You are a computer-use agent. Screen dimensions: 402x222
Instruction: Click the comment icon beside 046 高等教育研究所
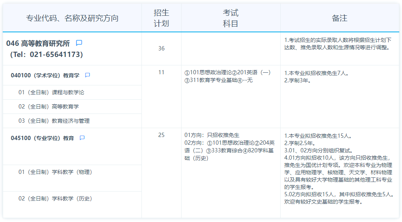[x=79, y=43]
